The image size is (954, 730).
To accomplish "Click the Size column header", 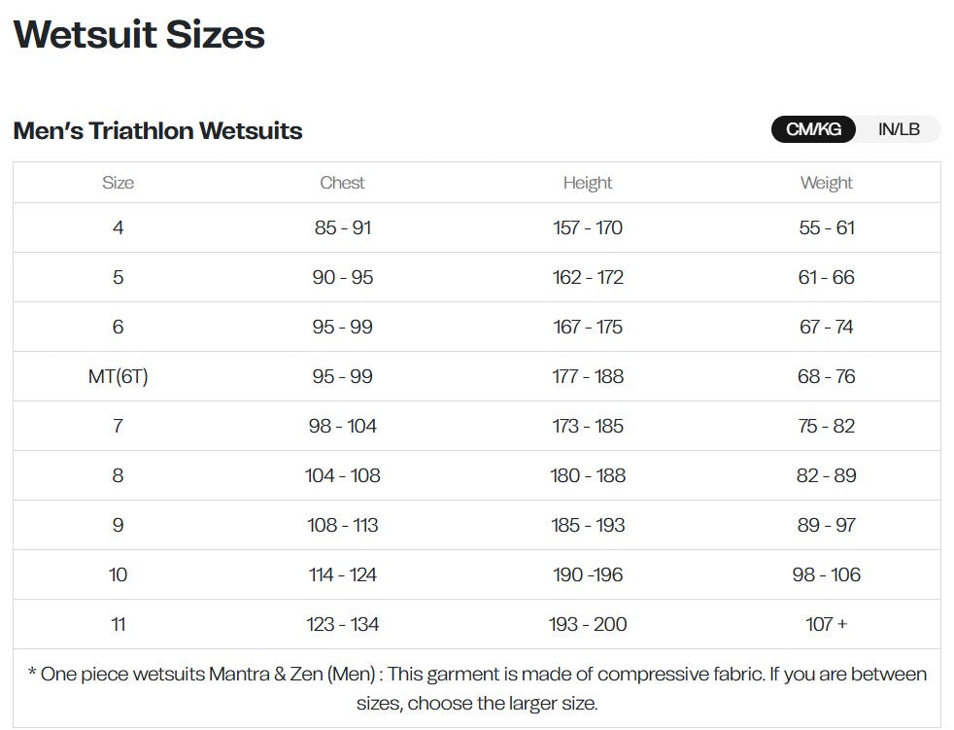I will 118,182.
